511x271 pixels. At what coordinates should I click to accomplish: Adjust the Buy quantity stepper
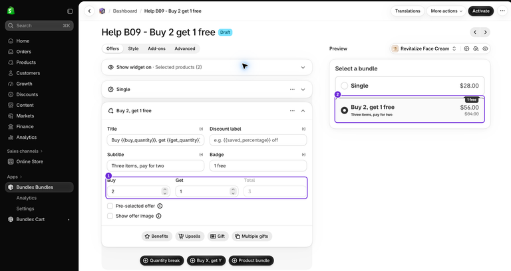165,191
